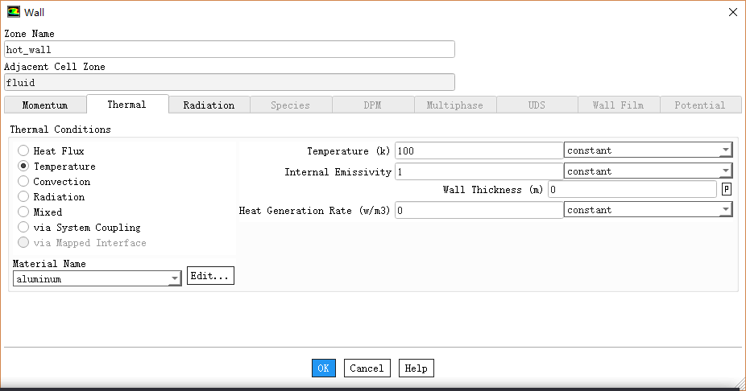
Task: Expand the Internal Emissivity constant dropdown
Action: pyautogui.click(x=648, y=171)
